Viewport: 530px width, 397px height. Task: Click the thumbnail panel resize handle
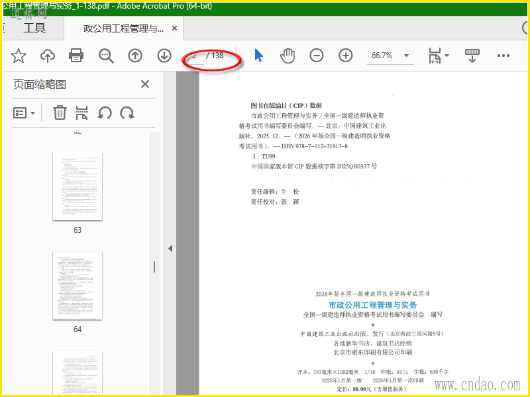pyautogui.click(x=154, y=267)
